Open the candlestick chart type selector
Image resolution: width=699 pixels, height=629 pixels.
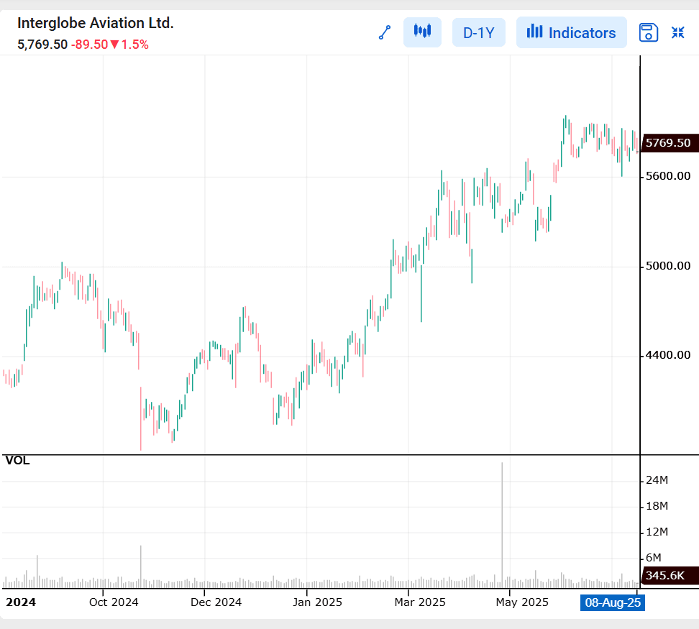tap(422, 32)
